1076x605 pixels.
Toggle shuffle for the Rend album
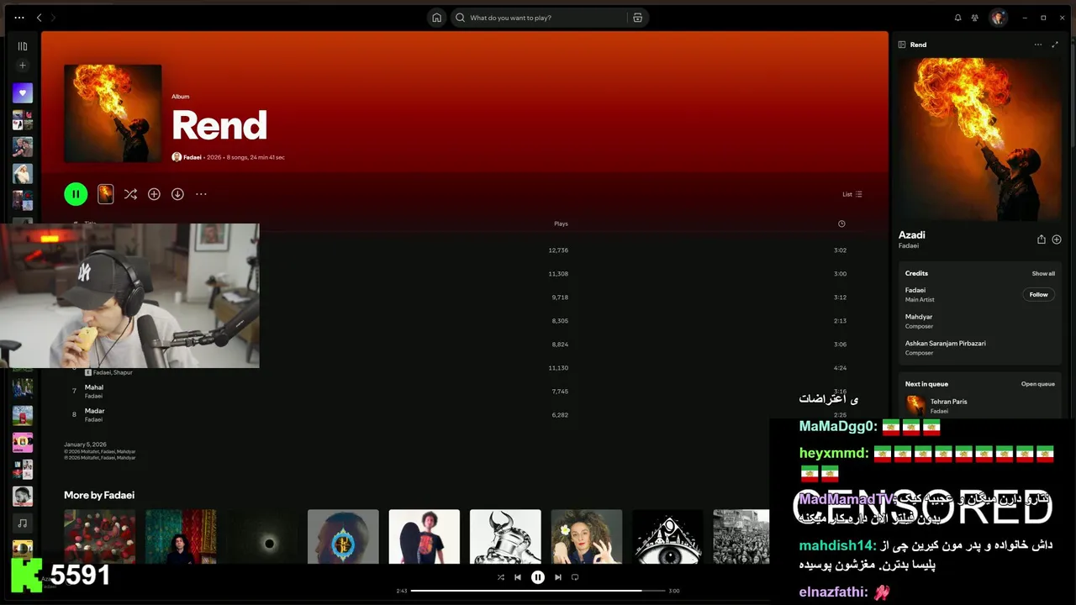pyautogui.click(x=130, y=194)
